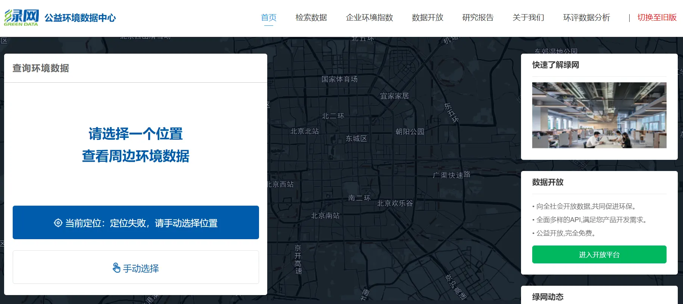Open the 绿网动态 card heading
The image size is (683, 304).
click(x=548, y=297)
